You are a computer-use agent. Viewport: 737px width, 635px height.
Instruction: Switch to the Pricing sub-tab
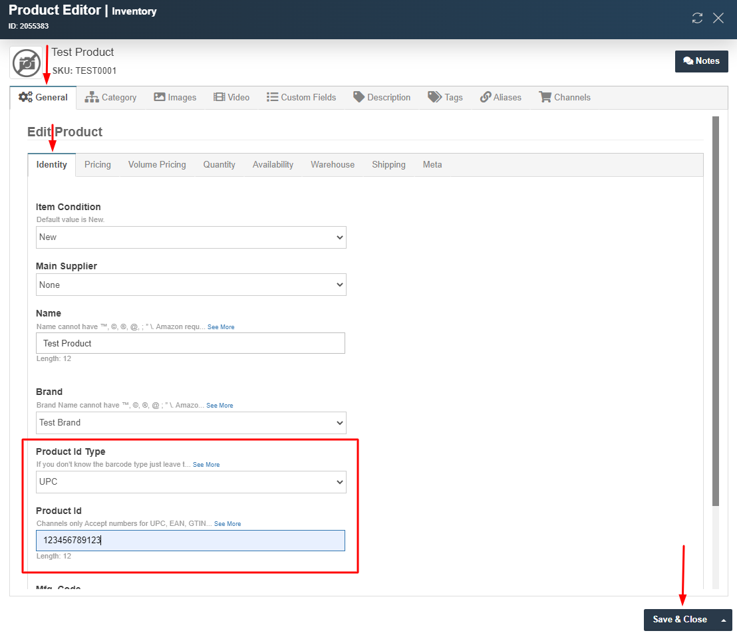coord(98,165)
